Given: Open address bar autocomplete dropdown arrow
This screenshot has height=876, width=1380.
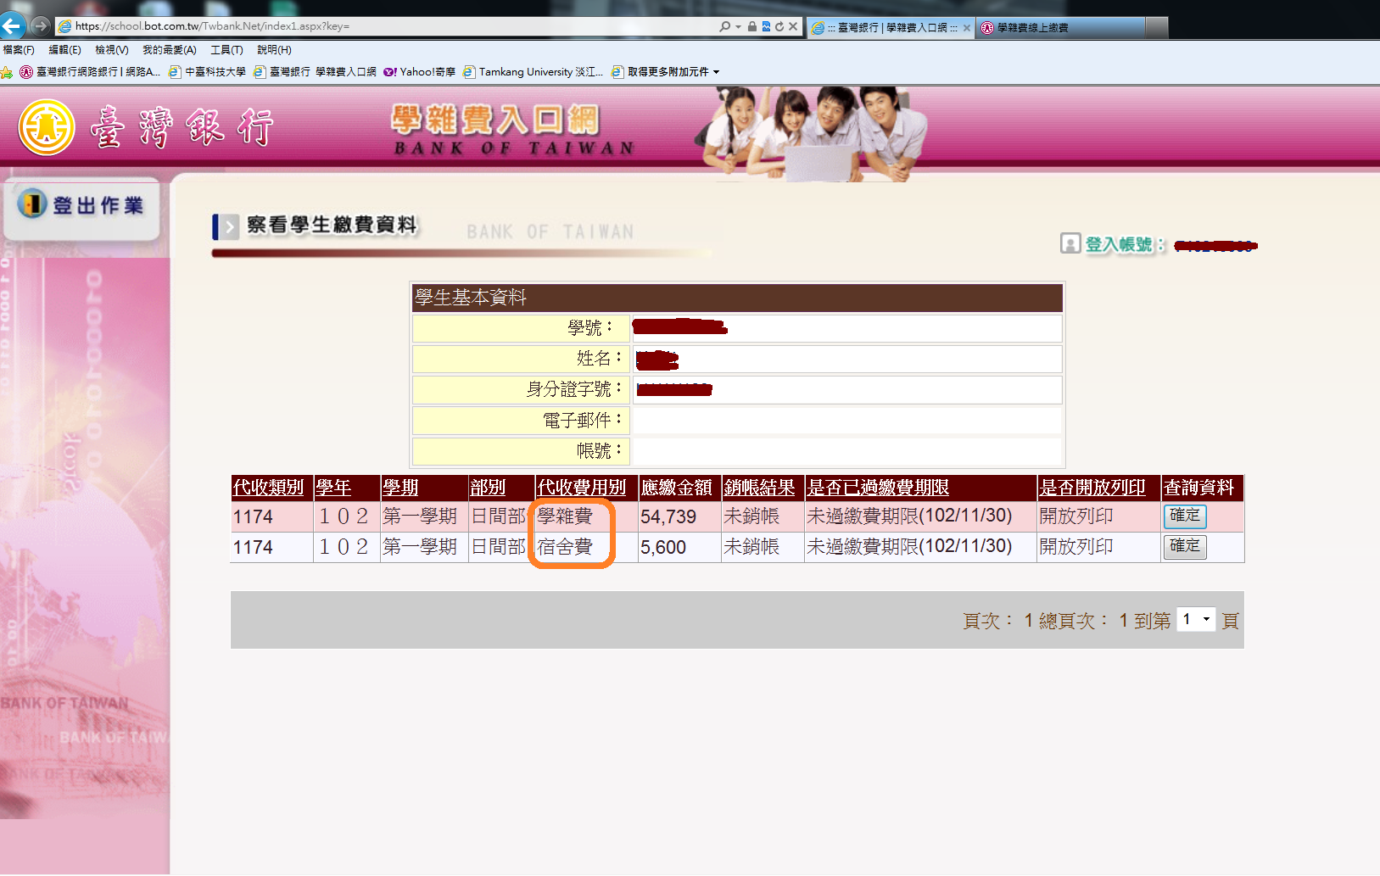Looking at the screenshot, I should [738, 26].
